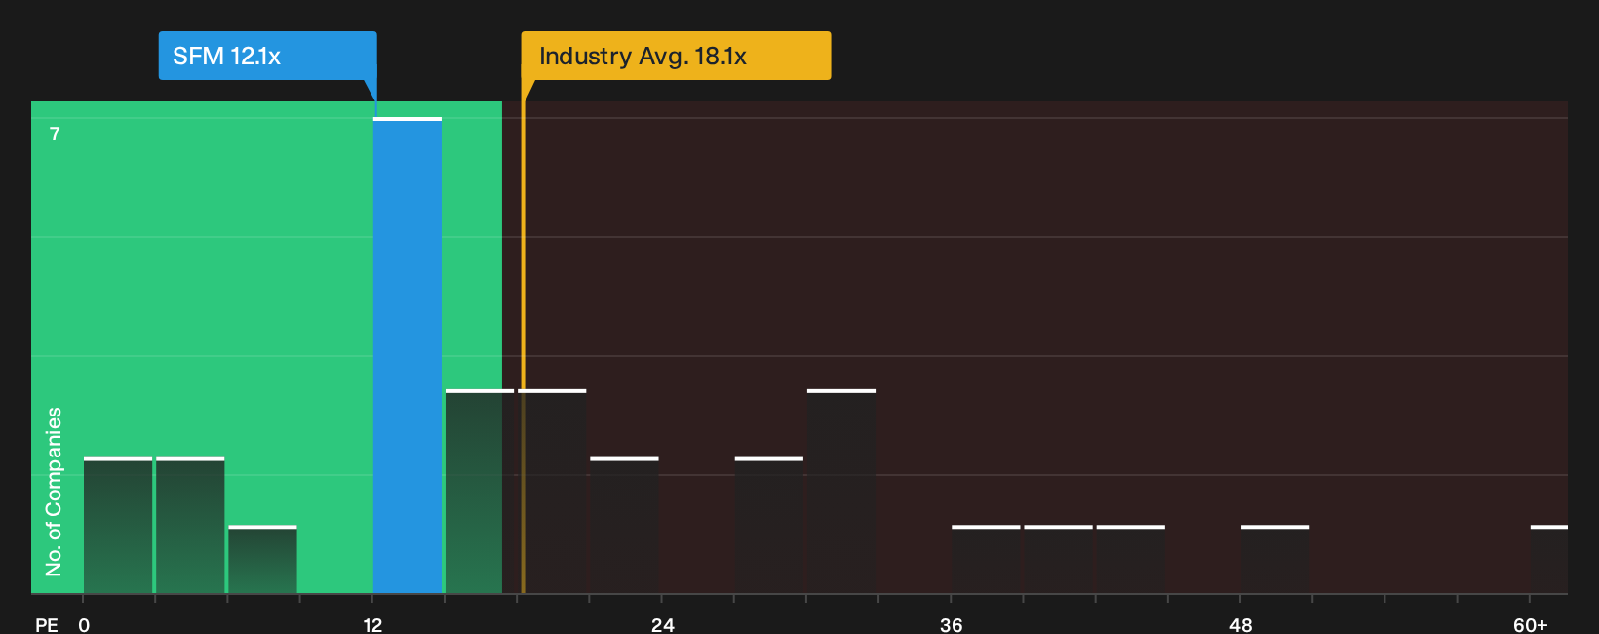The width and height of the screenshot is (1599, 634).
Task: Click the SFM 12.1x blue label
Action: pyautogui.click(x=267, y=56)
